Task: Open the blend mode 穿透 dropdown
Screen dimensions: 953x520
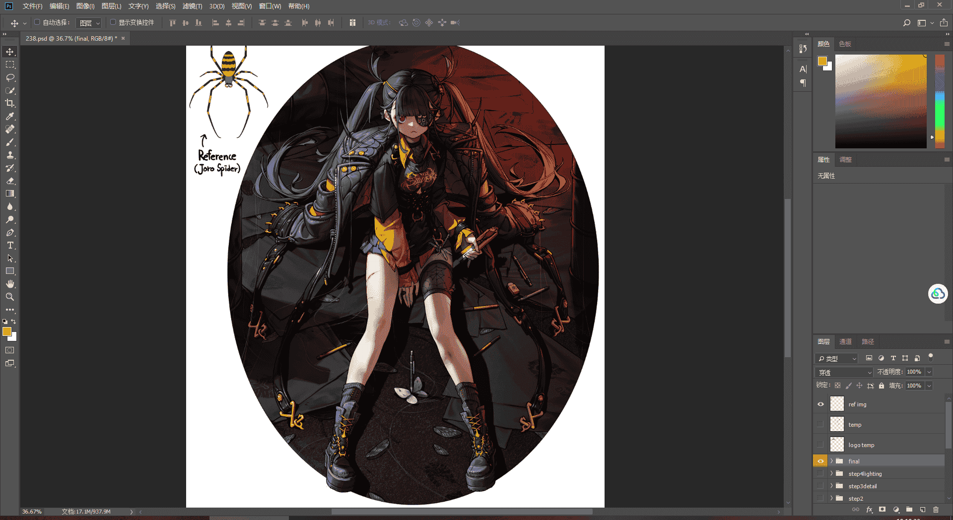Action: pos(844,372)
